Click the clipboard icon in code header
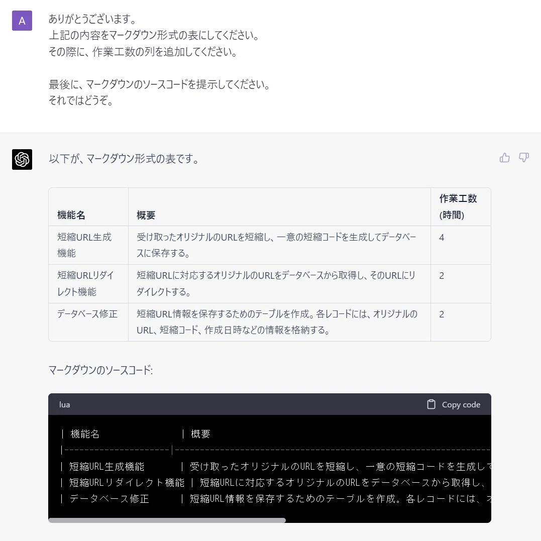The height and width of the screenshot is (541, 541). pos(431,404)
